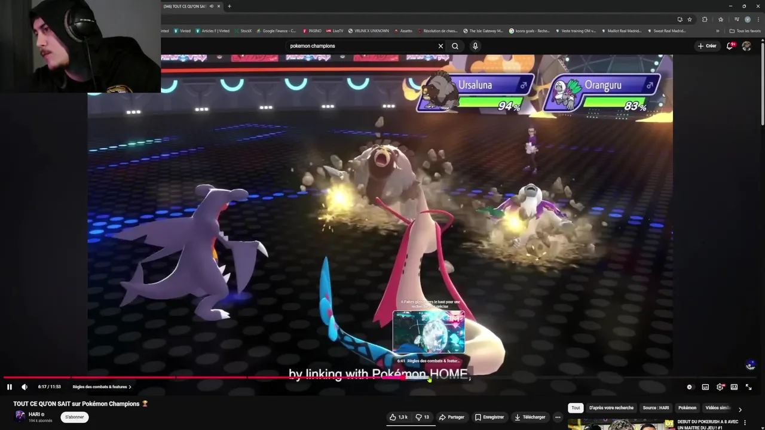Open the 'Veste training OM' bookmark
The image size is (765, 430).
[576, 31]
